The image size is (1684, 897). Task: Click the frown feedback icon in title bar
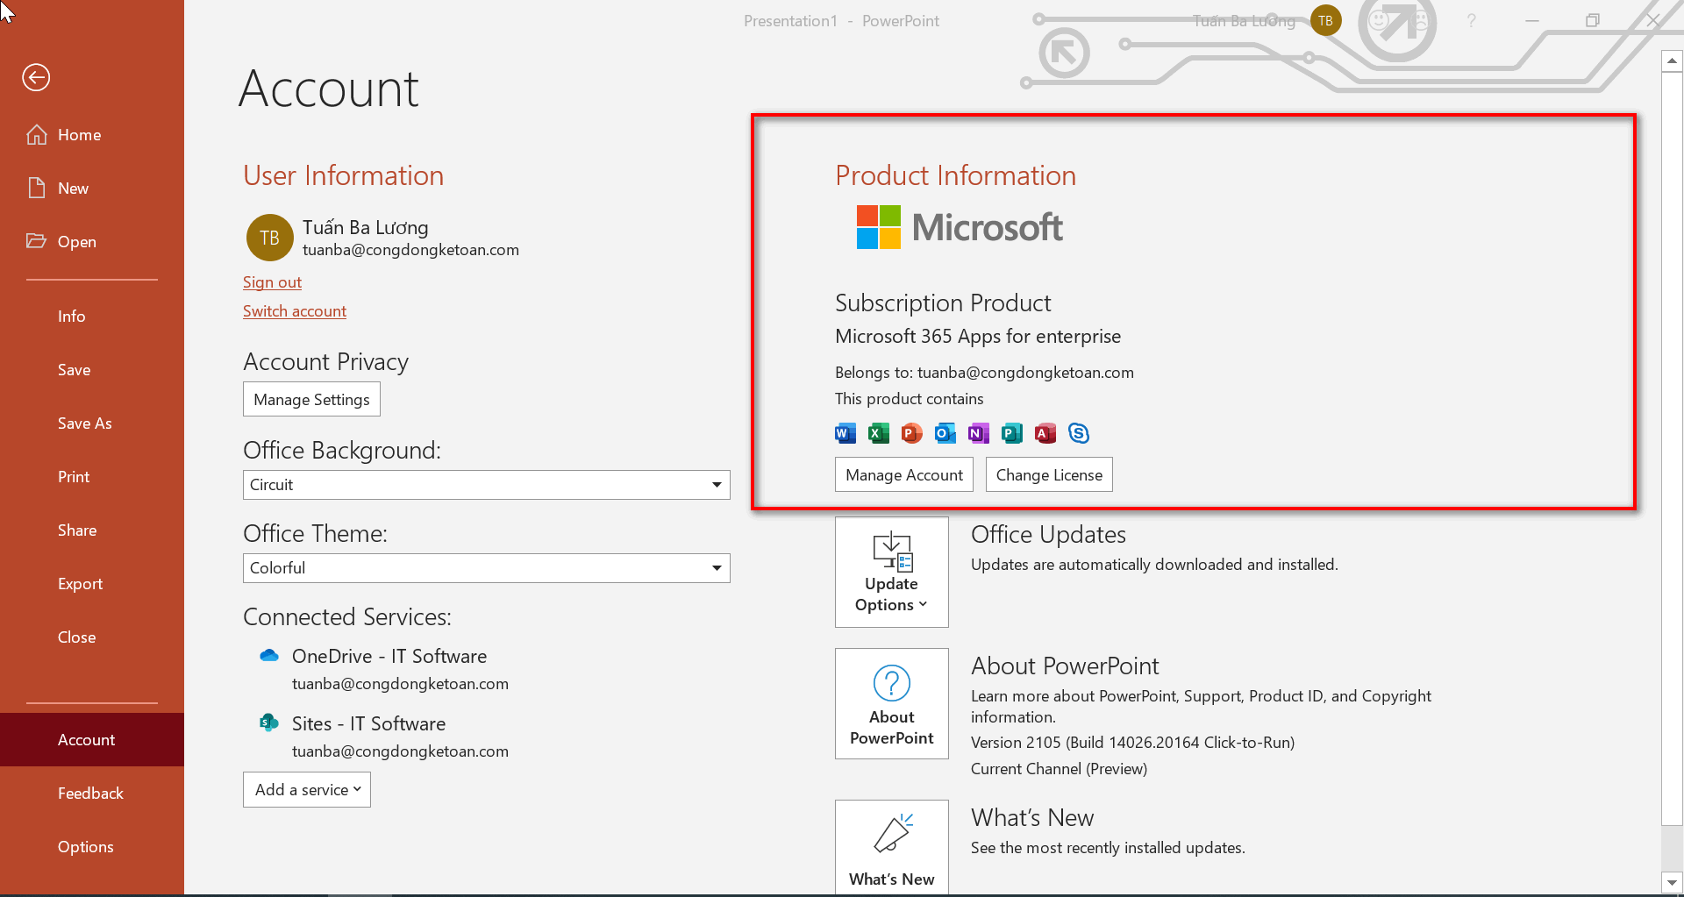click(x=1420, y=19)
